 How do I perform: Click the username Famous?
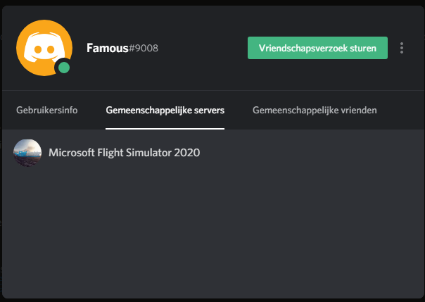pyautogui.click(x=106, y=48)
